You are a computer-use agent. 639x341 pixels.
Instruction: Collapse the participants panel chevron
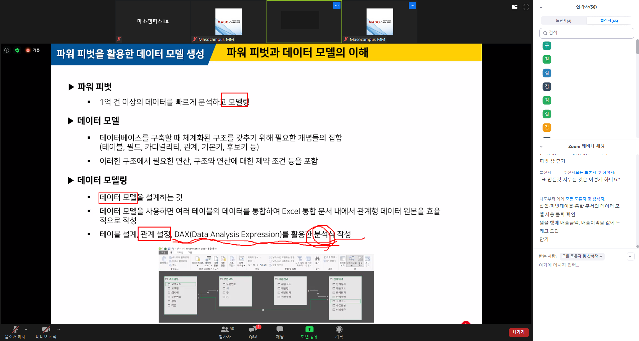tap(541, 7)
